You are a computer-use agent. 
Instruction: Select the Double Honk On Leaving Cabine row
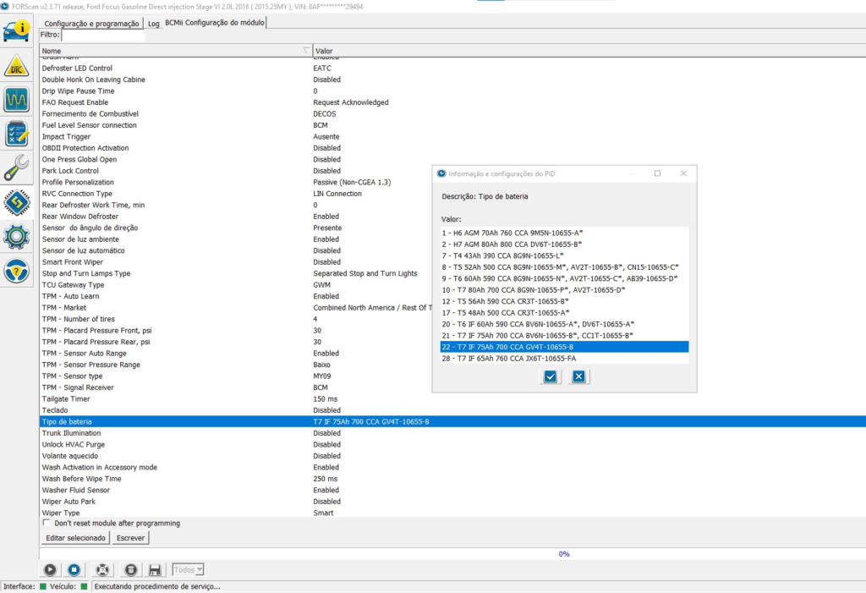pyautogui.click(x=453, y=80)
